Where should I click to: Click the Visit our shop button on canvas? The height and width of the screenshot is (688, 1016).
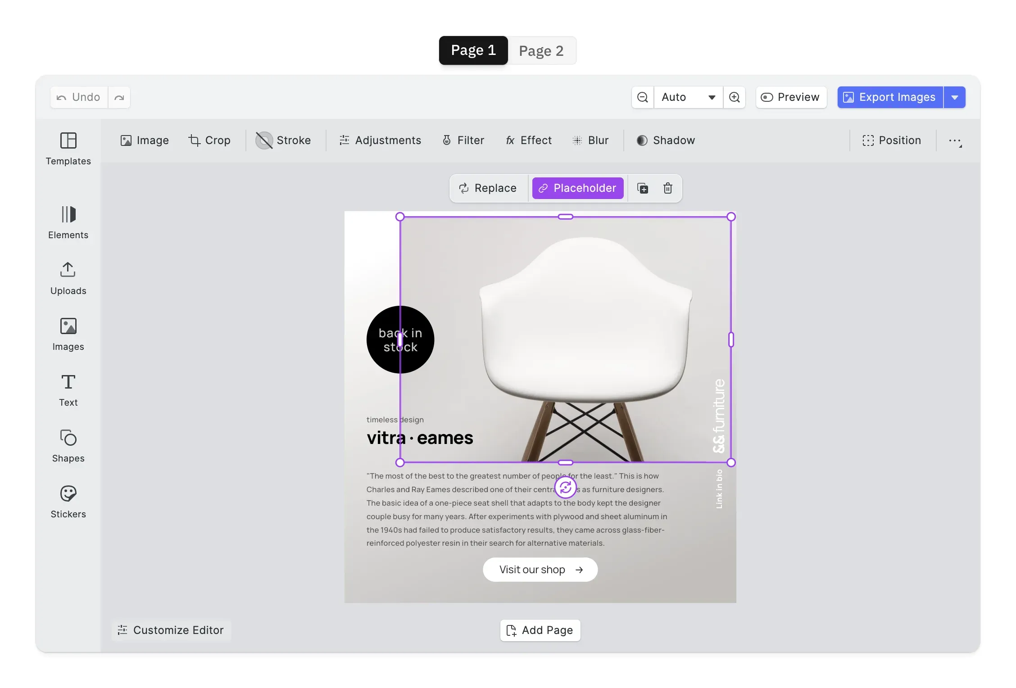[540, 570]
